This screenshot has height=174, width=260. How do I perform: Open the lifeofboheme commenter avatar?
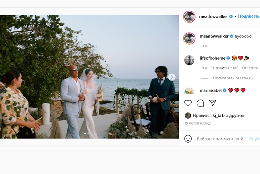[x=189, y=60]
